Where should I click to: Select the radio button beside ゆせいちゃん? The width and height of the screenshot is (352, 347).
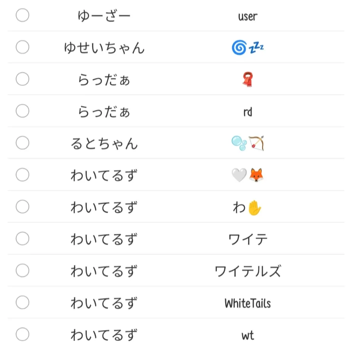click(22, 48)
